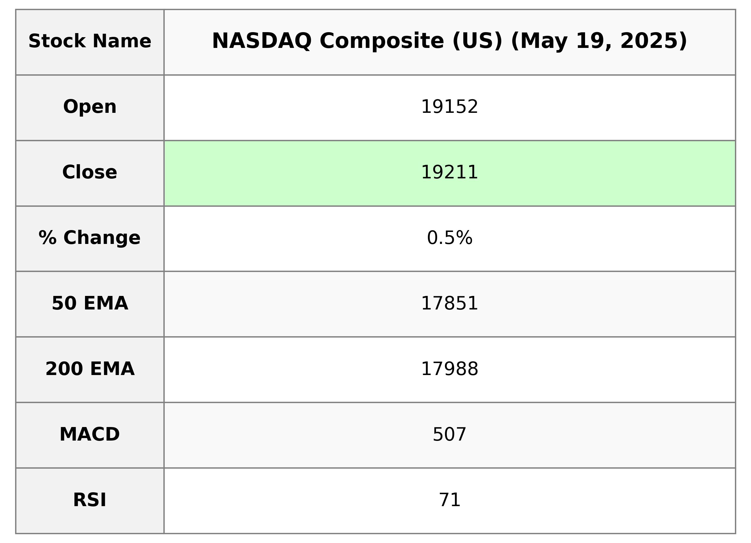This screenshot has height=543, width=751.
Task: Click the Open value 19152
Action: [449, 107]
